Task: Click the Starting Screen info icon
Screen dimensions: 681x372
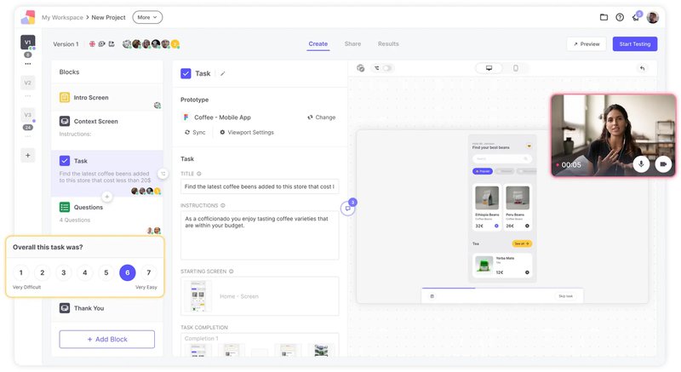Action: pyautogui.click(x=231, y=272)
